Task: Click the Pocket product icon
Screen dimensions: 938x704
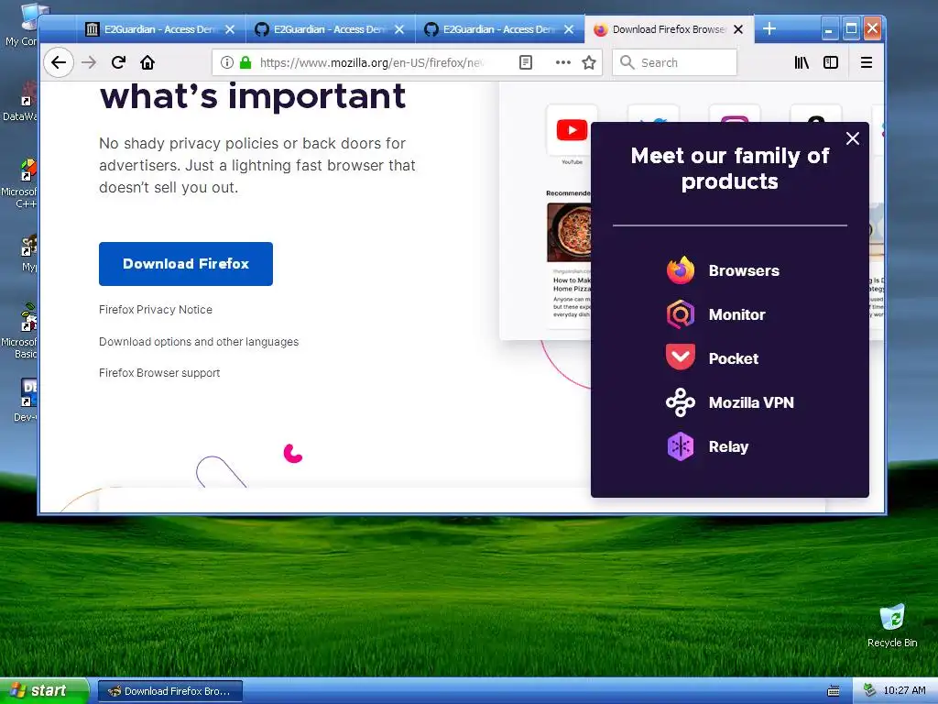Action: click(681, 358)
